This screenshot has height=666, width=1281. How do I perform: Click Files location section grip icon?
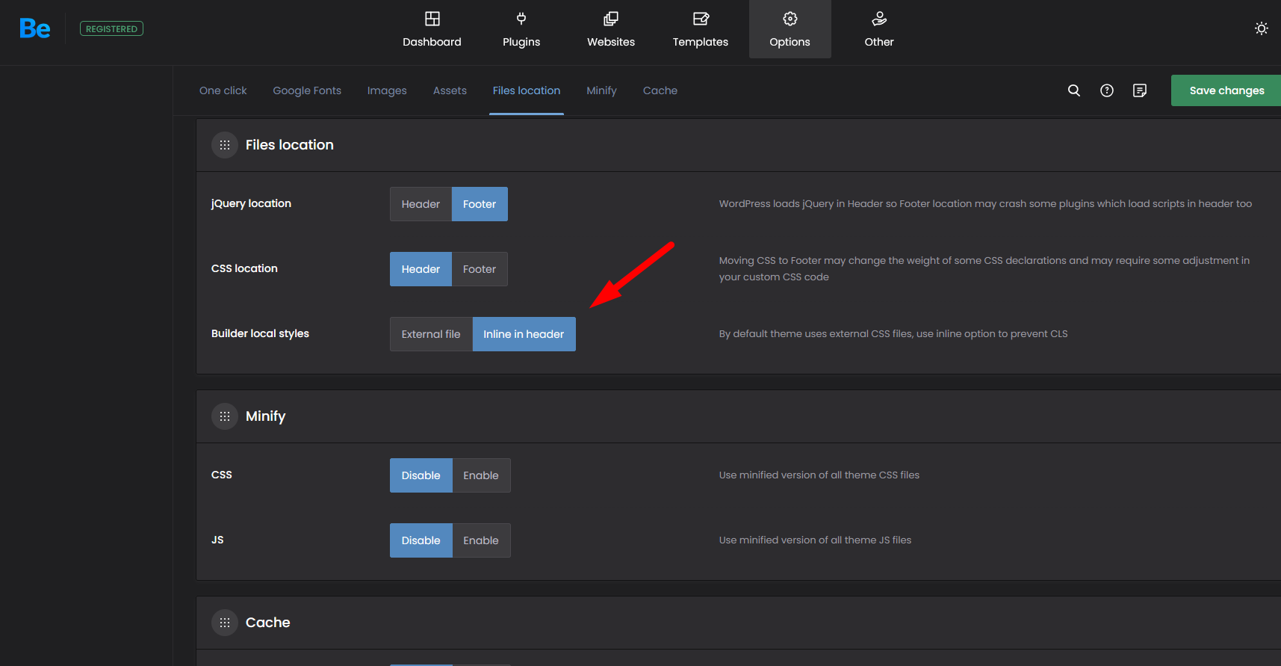coord(225,145)
